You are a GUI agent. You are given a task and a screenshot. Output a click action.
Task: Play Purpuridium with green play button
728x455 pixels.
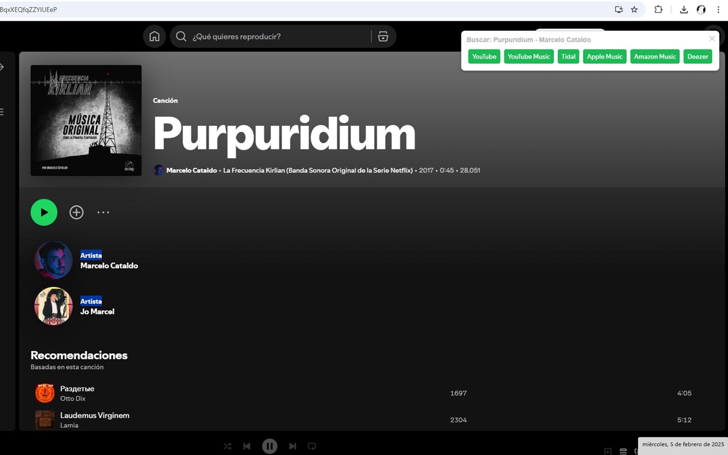pos(44,212)
